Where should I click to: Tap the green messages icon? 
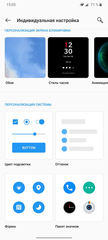[x=89, y=188]
